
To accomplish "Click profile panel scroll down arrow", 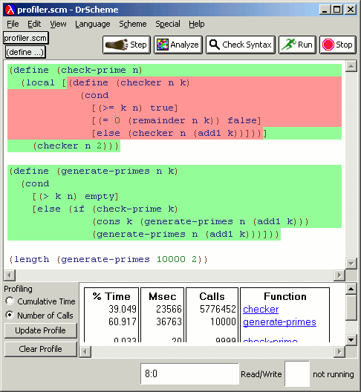I will pos(351,340).
